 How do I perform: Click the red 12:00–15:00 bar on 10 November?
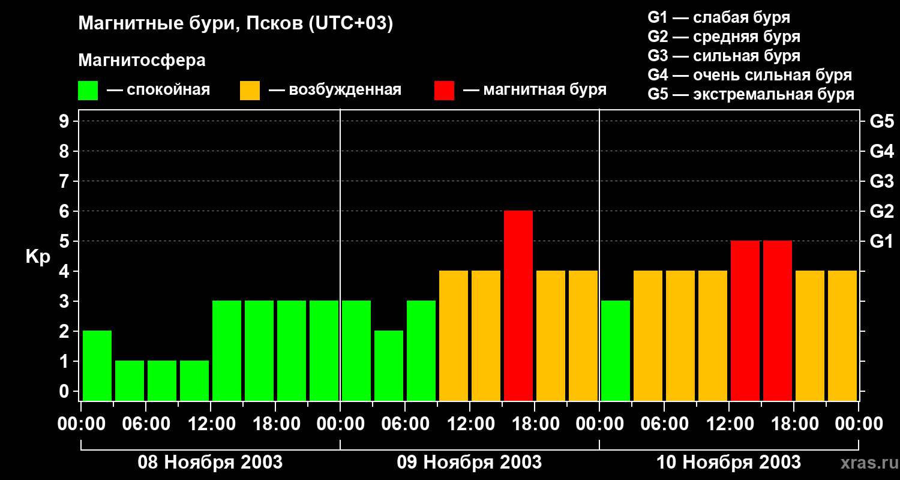[x=745, y=320]
